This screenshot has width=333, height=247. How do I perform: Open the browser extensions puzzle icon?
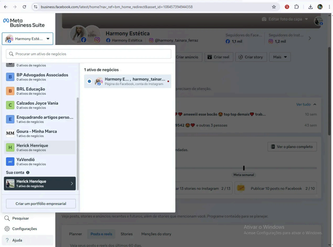coord(297,7)
